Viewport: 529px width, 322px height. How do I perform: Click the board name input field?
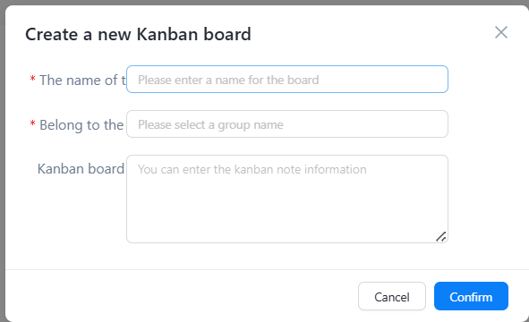(287, 80)
